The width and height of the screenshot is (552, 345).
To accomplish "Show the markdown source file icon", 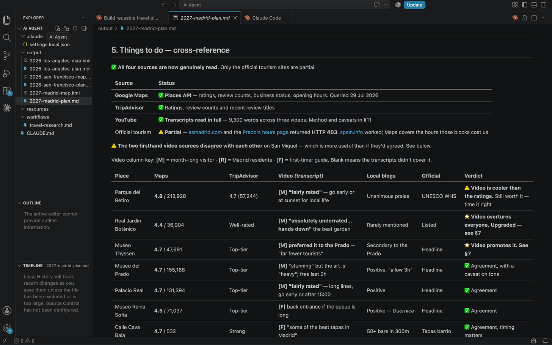I will point(524,18).
